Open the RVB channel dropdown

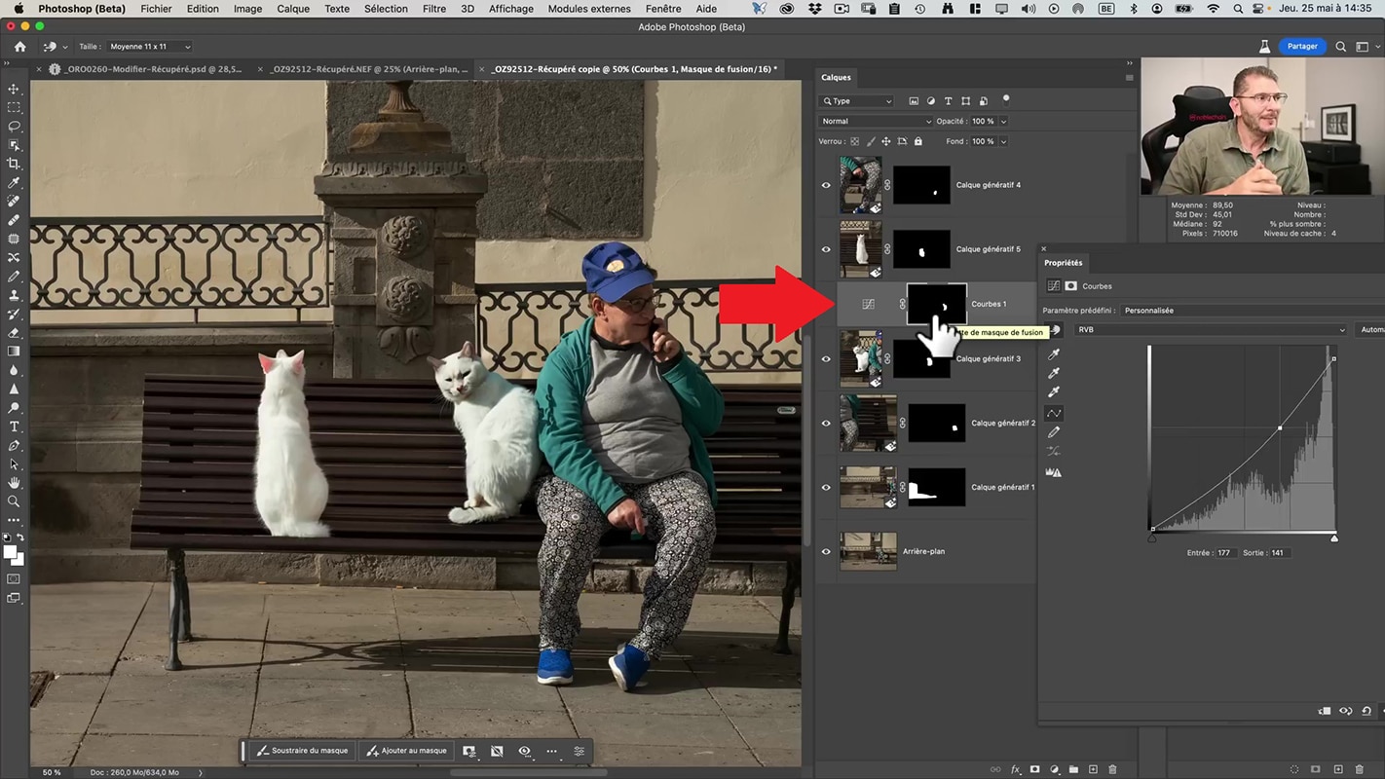click(1211, 330)
